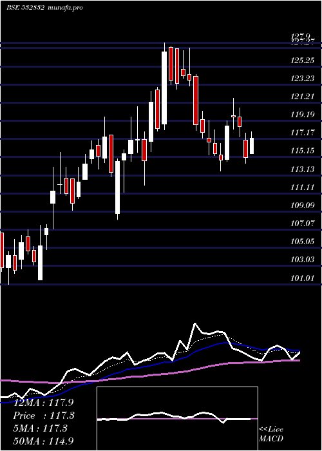Open the Live MACD inset chart
The image size is (322, 451).
(x=177, y=419)
